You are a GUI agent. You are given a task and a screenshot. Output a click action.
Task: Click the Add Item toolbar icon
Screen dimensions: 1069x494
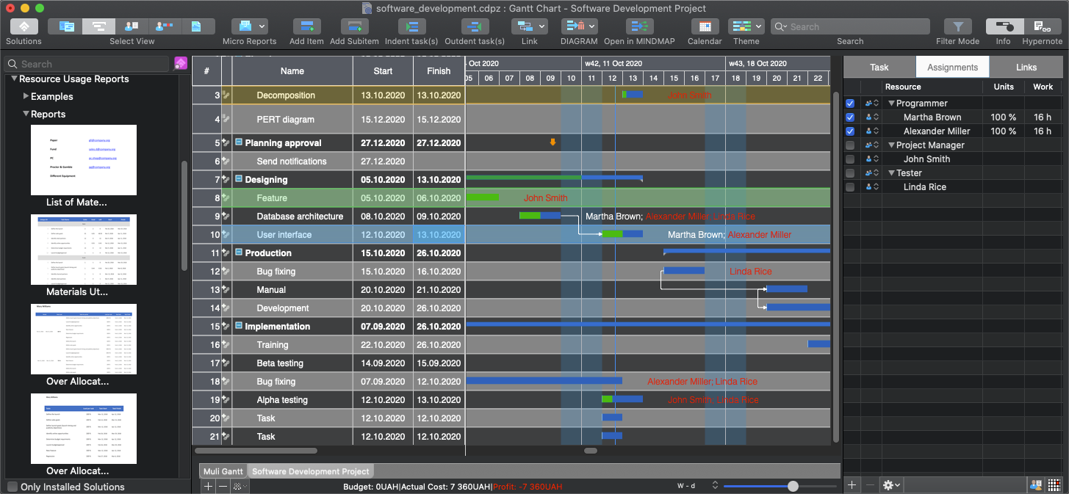pos(306,27)
